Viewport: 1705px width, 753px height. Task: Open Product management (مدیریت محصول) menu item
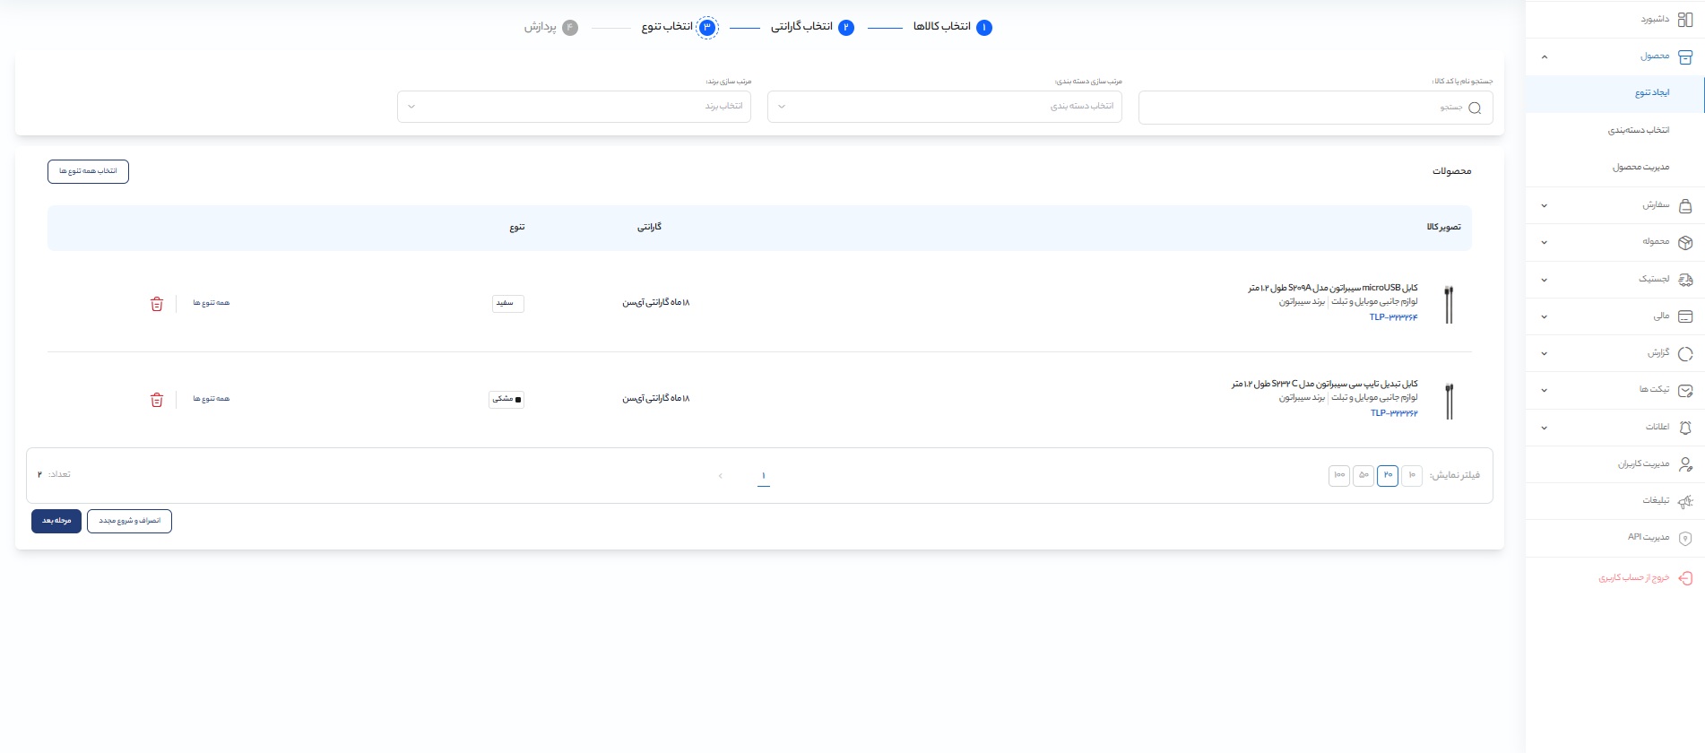[x=1640, y=168]
